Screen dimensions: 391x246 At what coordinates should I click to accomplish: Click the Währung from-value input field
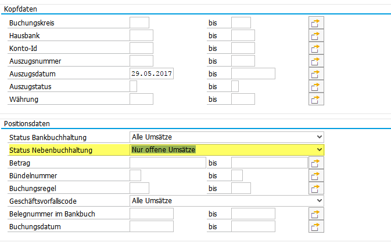[141, 100]
